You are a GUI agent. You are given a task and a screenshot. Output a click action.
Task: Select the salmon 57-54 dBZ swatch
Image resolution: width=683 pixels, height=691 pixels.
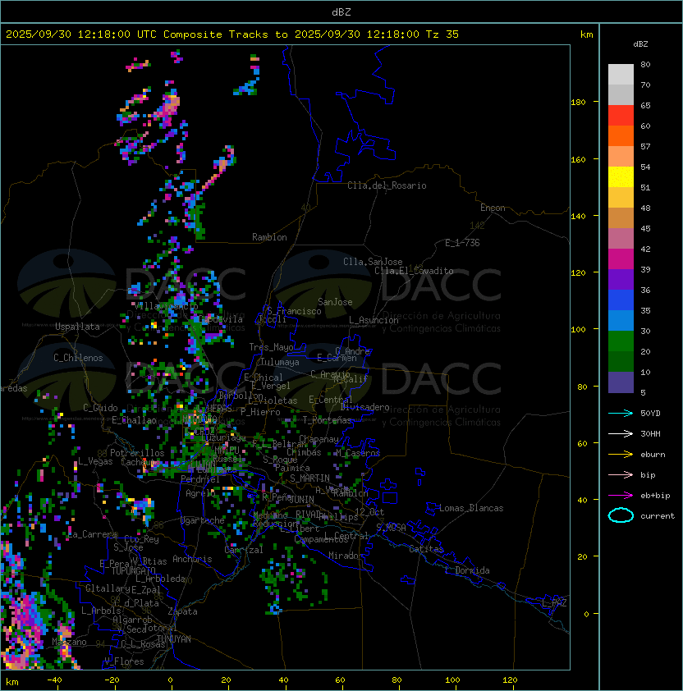(x=621, y=157)
